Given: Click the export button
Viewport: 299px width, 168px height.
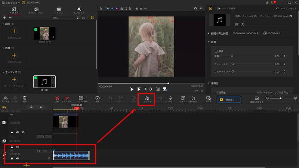Looking at the screenshot, I should tap(229, 100).
